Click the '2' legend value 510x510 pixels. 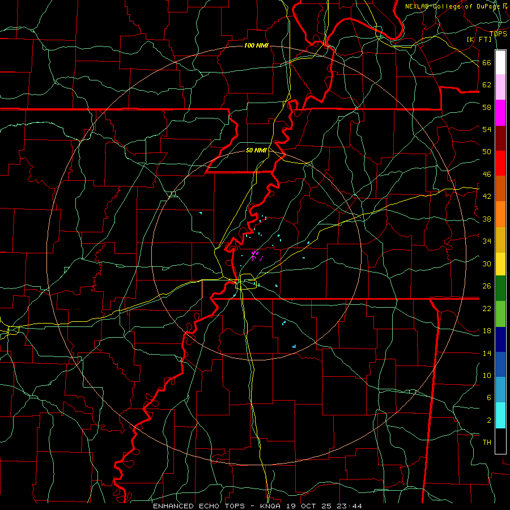point(489,420)
